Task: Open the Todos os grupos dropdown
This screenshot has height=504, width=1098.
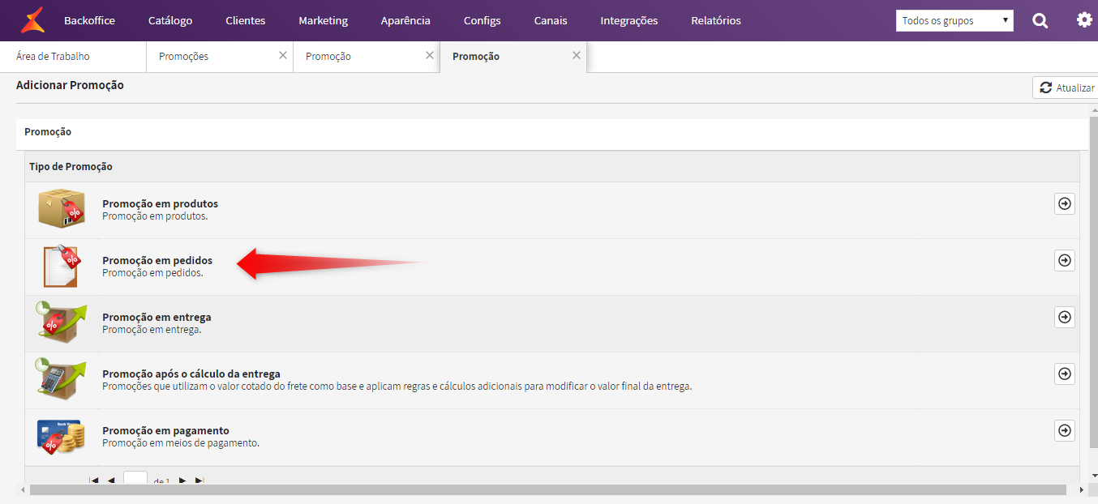Action: click(954, 20)
